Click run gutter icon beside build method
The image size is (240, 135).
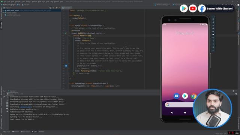pos(66,33)
